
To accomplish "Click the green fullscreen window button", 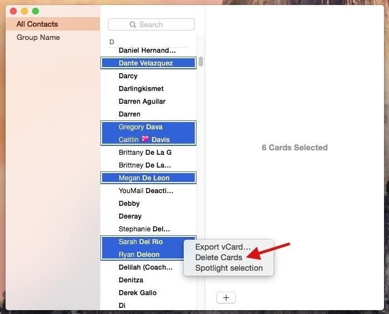I will (x=36, y=11).
